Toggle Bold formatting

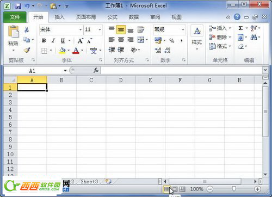click(44, 40)
